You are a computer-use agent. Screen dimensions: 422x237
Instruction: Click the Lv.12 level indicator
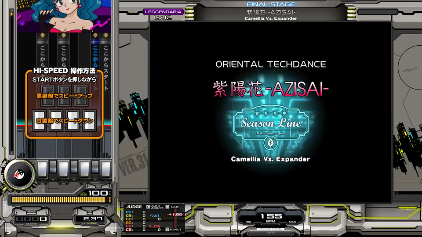[x=163, y=18]
